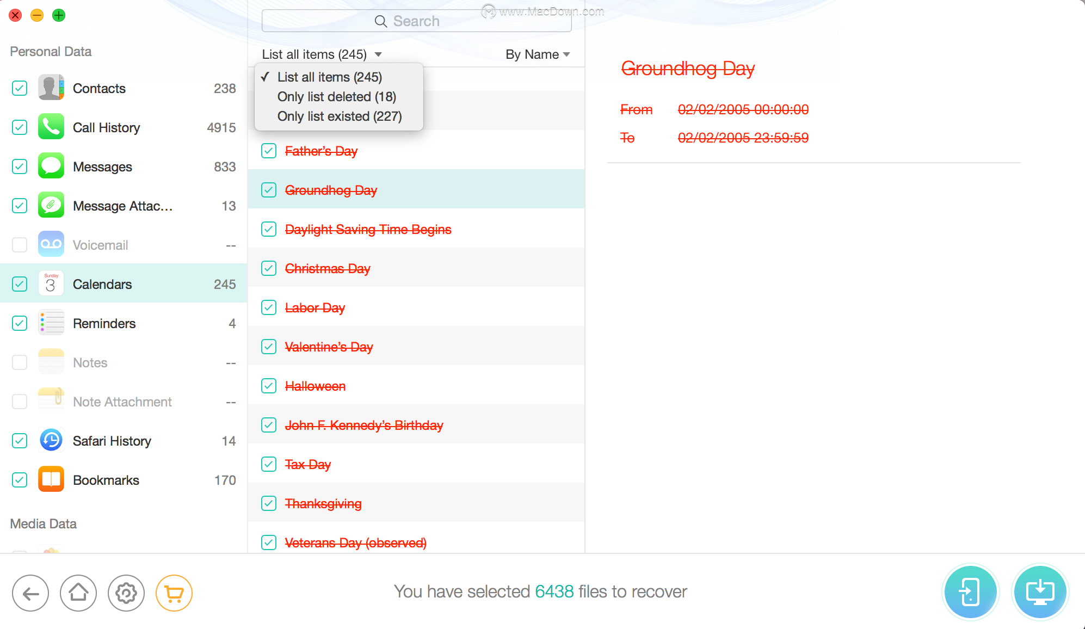The image size is (1085, 629).
Task: Click the Reminders list icon
Action: pos(51,323)
